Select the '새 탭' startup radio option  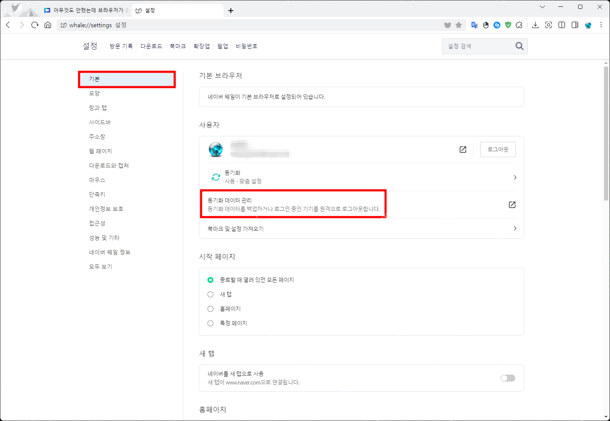[210, 294]
